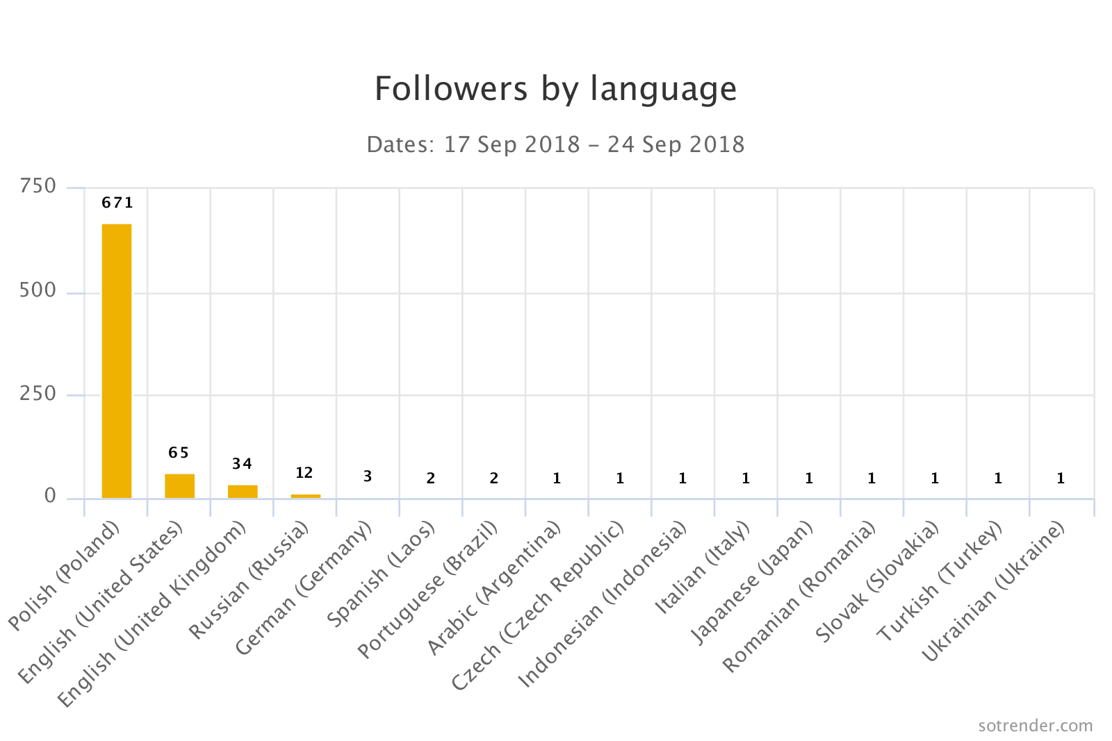Image resolution: width=1112 pixels, height=741 pixels.
Task: Click the Japanese (Japan) axis label
Action: click(752, 583)
